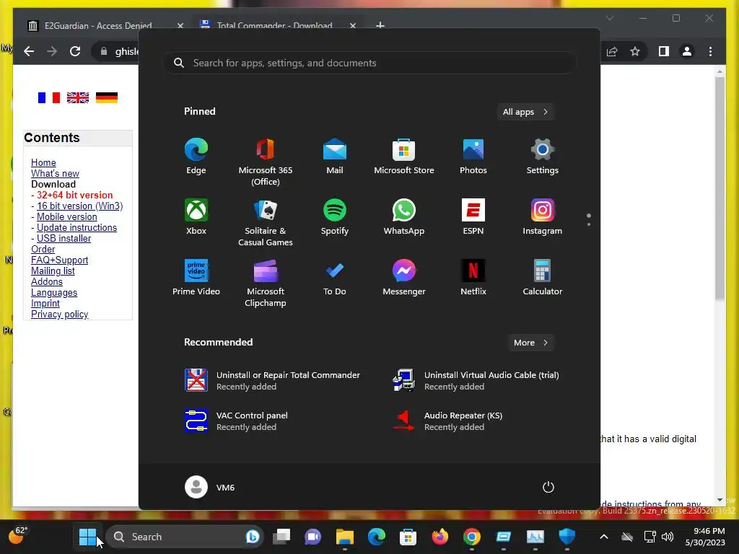This screenshot has width=739, height=554.
Task: Open the Calculator app
Action: 543,278
